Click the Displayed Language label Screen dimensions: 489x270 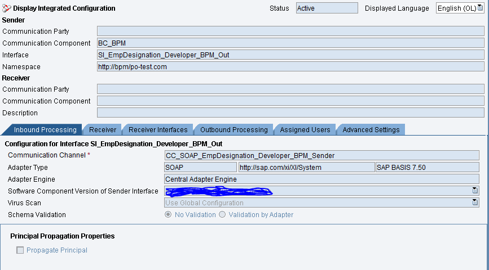(397, 8)
